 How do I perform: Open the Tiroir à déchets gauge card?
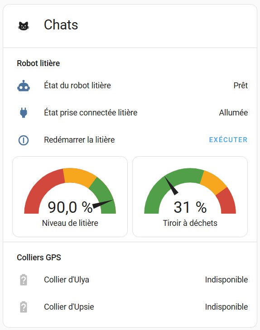pos(190,196)
